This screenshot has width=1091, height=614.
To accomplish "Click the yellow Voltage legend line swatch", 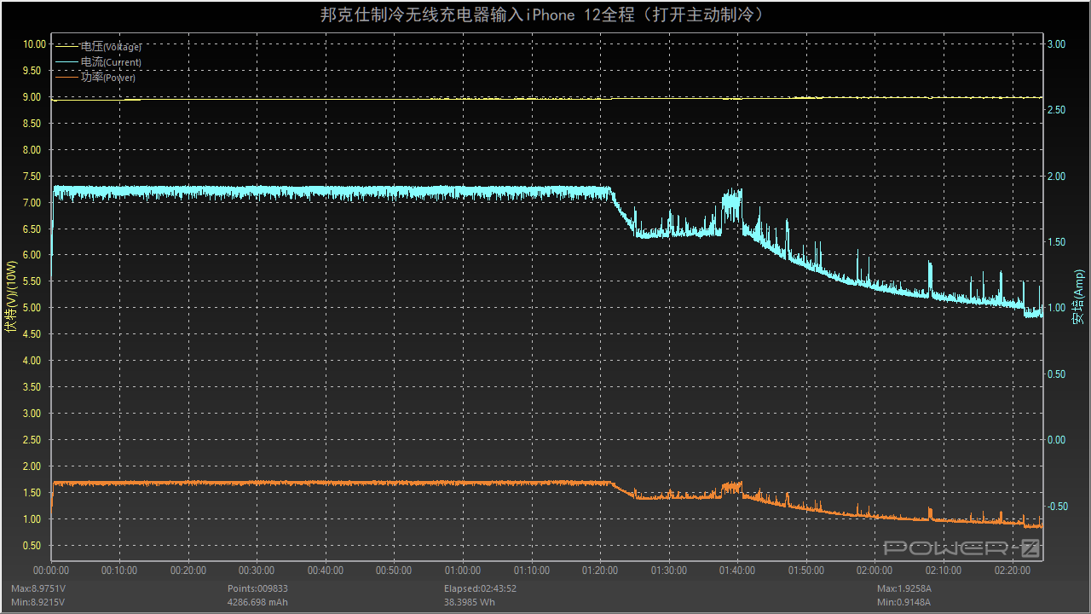I will click(x=66, y=46).
